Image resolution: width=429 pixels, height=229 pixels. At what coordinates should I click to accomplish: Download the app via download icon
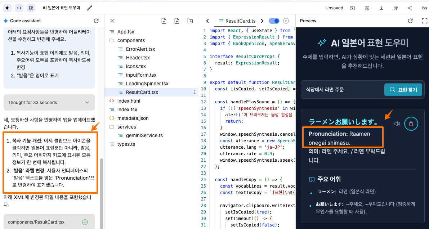pyautogui.click(x=381, y=8)
